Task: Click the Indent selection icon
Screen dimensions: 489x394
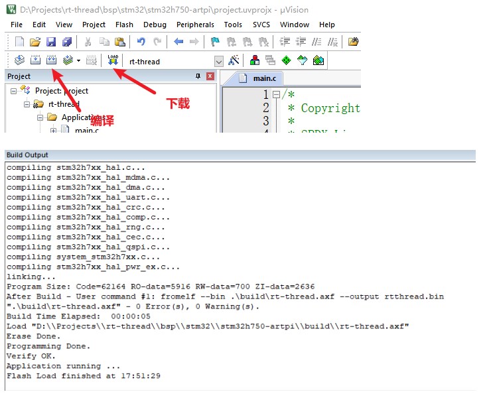Action: point(285,42)
